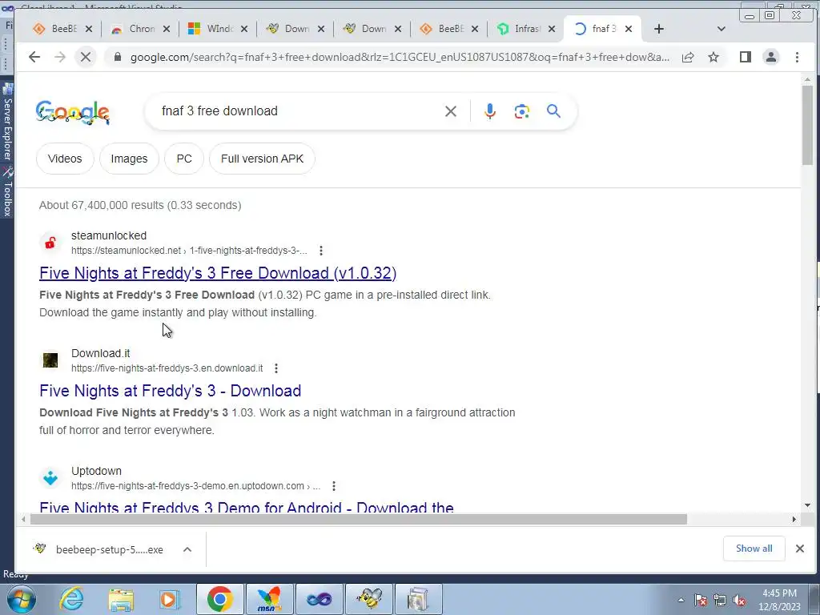Share this page icon in address bar
820x615 pixels.
[688, 57]
